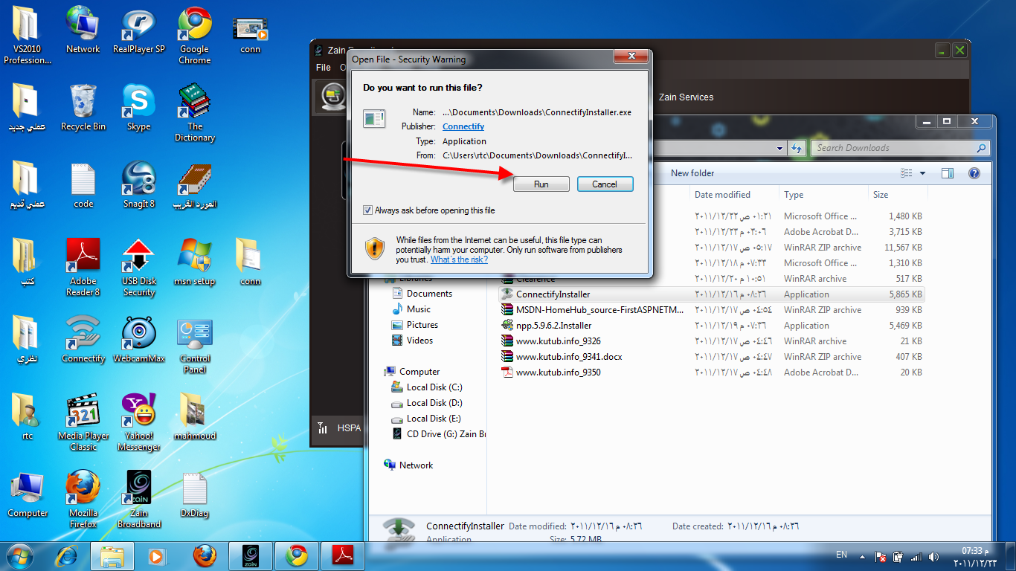Screen dimensions: 1016x571
Task: Open the Connectify publisher link
Action: pos(463,126)
